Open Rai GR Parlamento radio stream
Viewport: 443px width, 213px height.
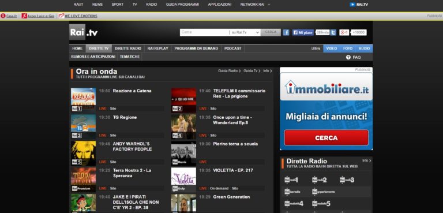324,192
